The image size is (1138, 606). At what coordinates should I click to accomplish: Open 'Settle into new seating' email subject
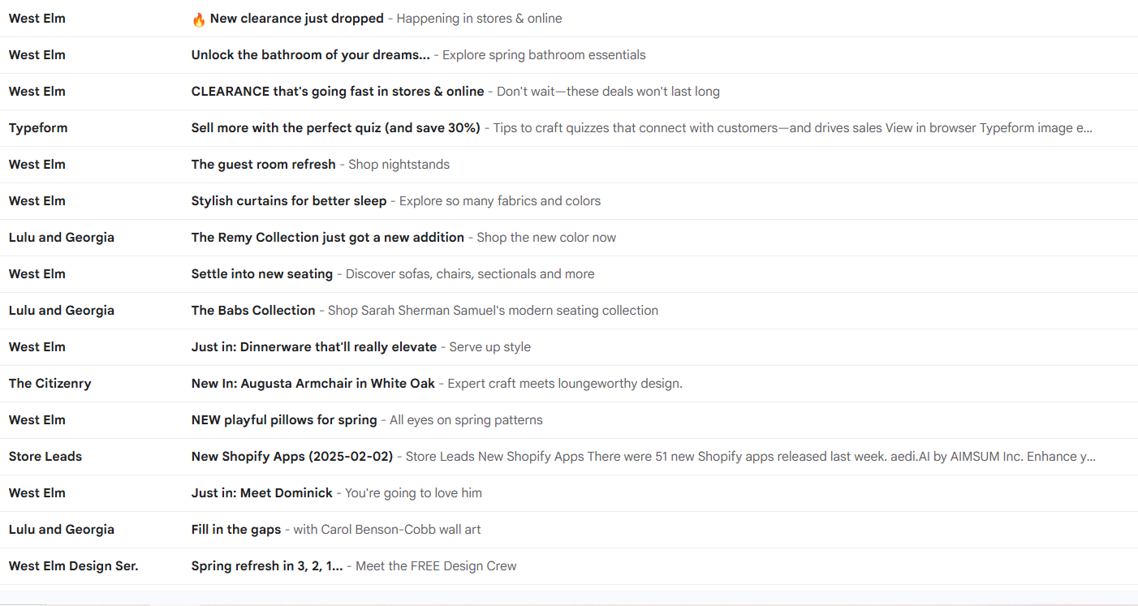(x=262, y=274)
